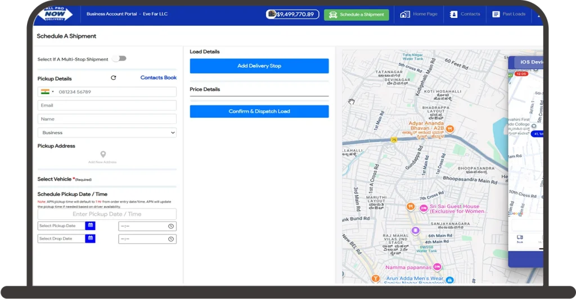The height and width of the screenshot is (299, 576).
Task: Open Past Loads in the top navigation
Action: point(508,14)
